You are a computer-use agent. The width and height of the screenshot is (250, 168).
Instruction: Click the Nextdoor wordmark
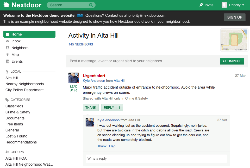[x=27, y=5]
